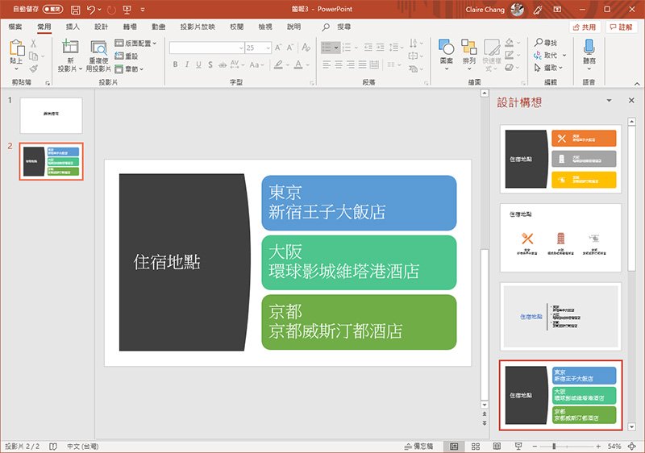This screenshot has width=645, height=453.
Task: Click the Undo arrow icon
Action: click(x=90, y=10)
